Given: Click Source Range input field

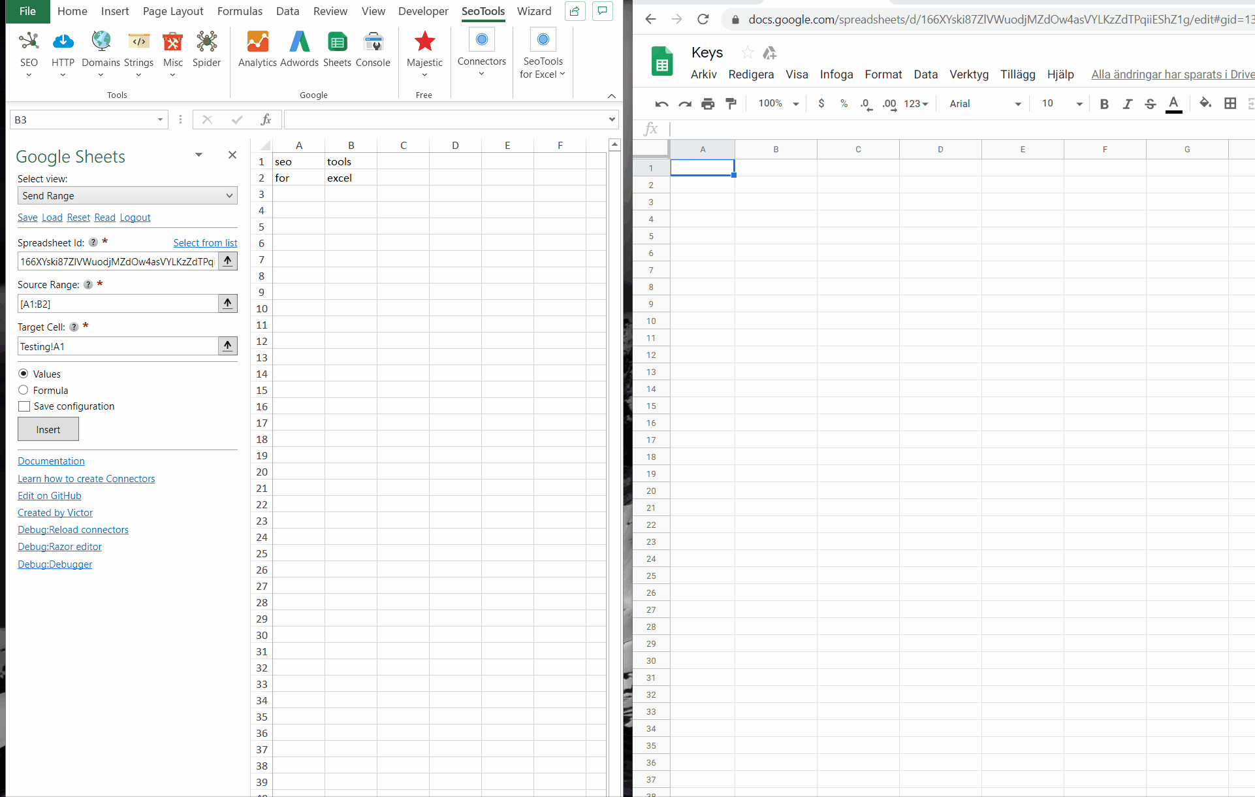Looking at the screenshot, I should click(x=116, y=304).
